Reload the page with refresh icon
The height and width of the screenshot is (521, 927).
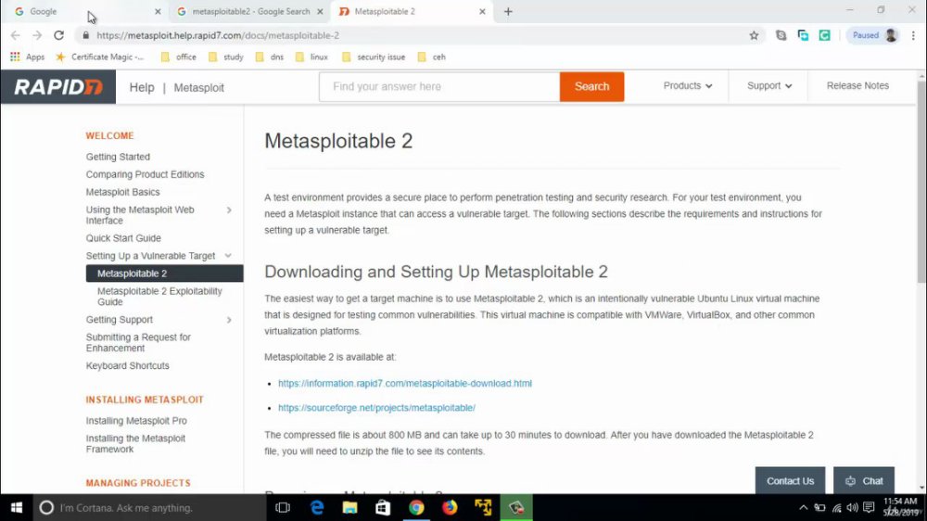(x=58, y=35)
